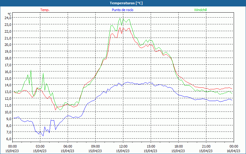
Task: Click the 15,0 y-axis value
Action: click(x=8, y=78)
